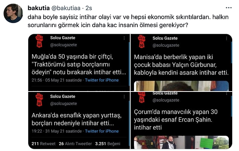Click the 3.251 Beğeni likes count
239x151 pixels.
click(108, 144)
